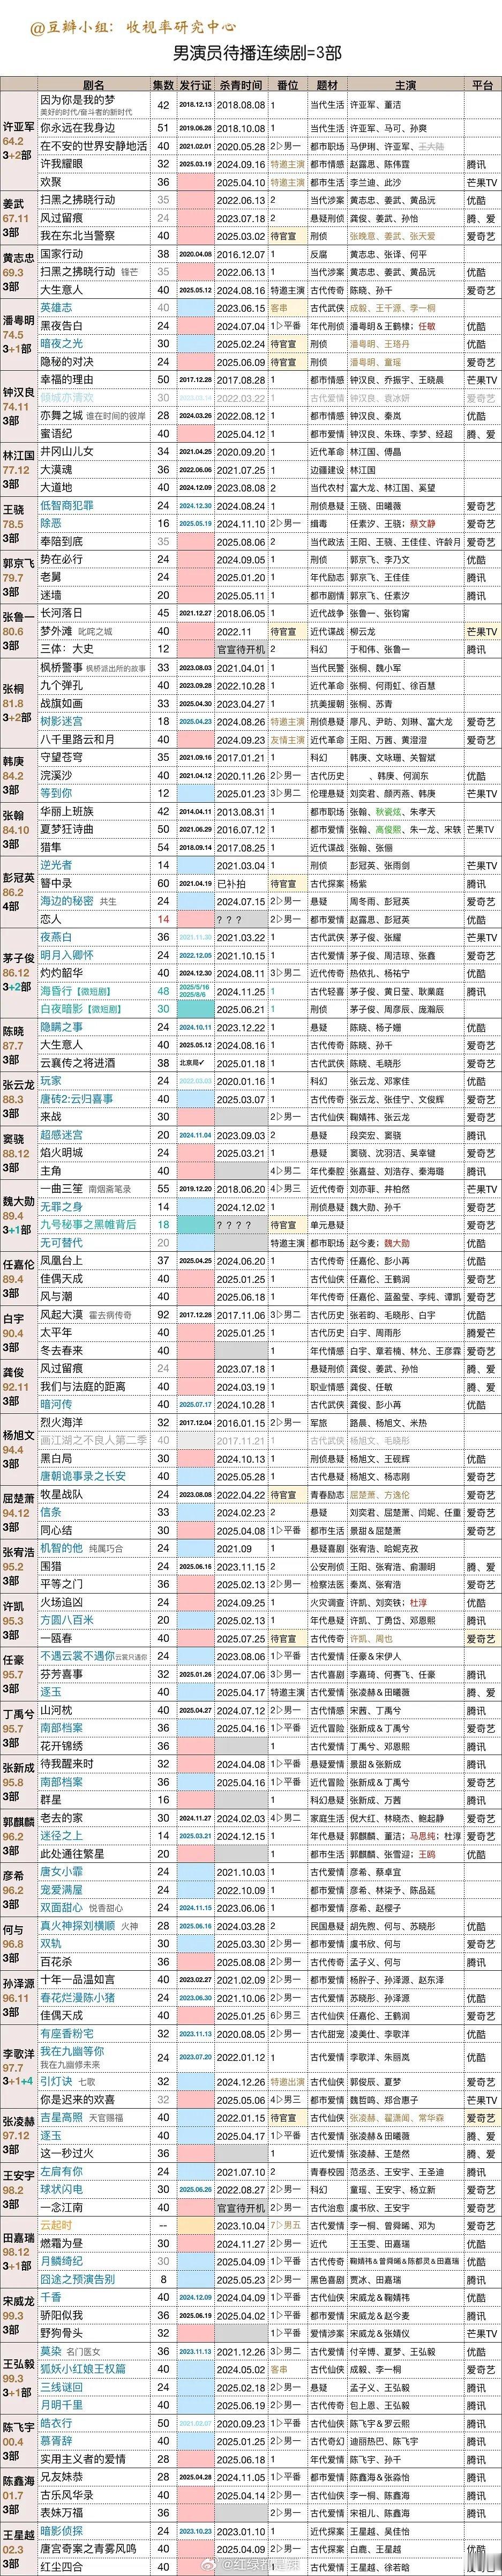Click the actor name cell 许亚军
502x2576 pixels.
coord(18,128)
